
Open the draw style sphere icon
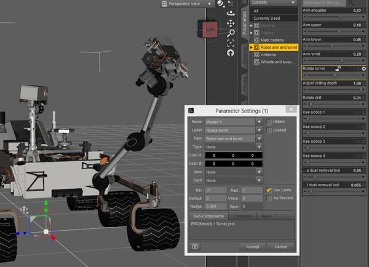pos(220,3)
